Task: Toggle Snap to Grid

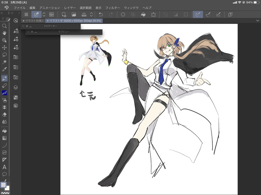Action: click(218, 15)
